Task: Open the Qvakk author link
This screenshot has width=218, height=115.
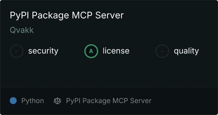Action: coord(22,30)
